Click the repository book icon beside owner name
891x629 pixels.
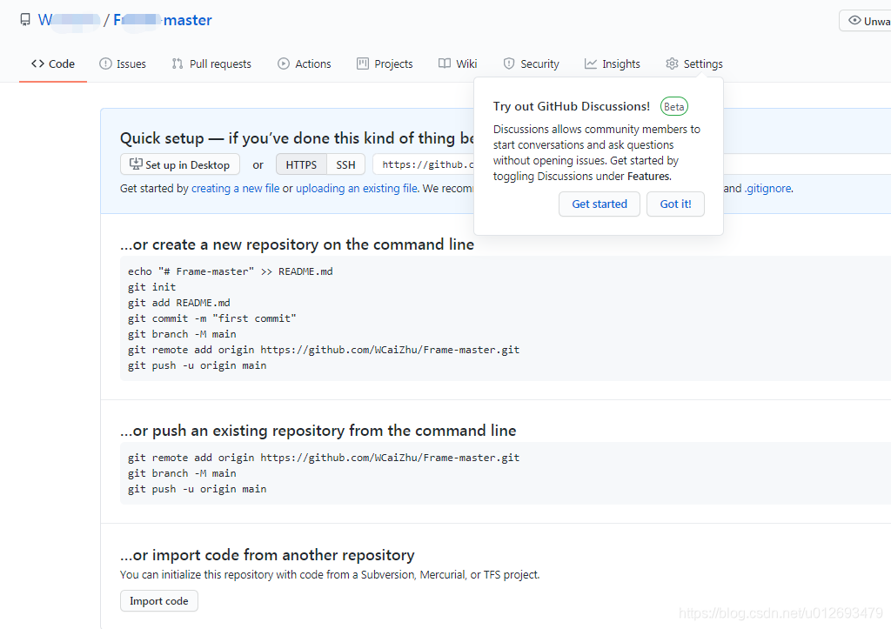(25, 20)
